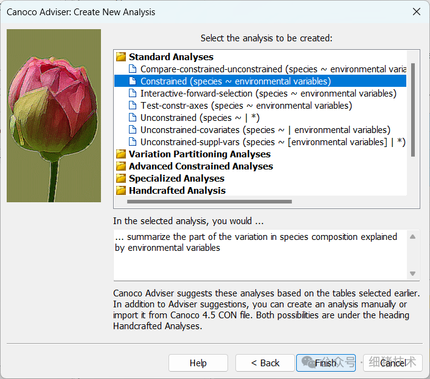Click the Standard Analyses folder icon
The image size is (430, 379).
click(121, 57)
